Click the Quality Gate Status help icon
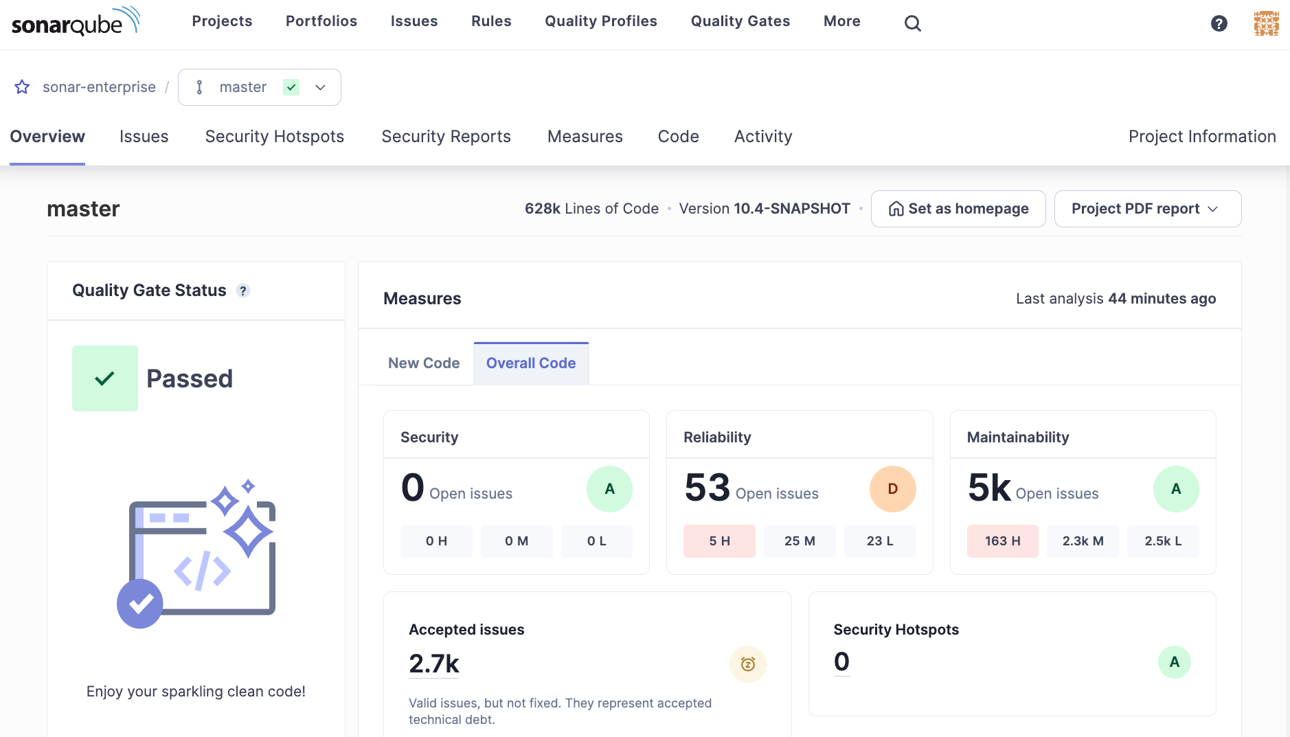 [243, 291]
